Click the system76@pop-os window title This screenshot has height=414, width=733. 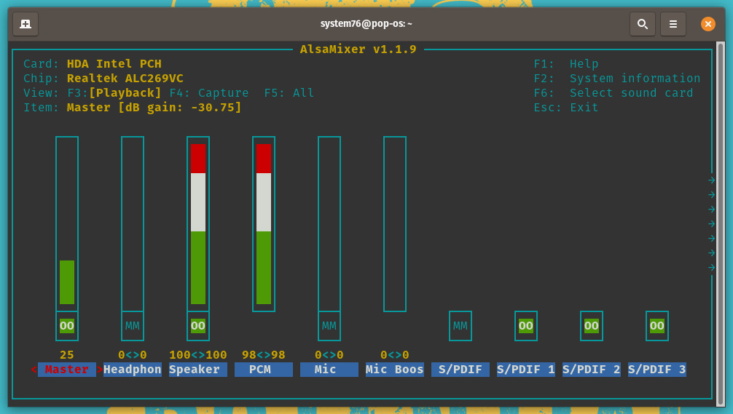pos(366,24)
